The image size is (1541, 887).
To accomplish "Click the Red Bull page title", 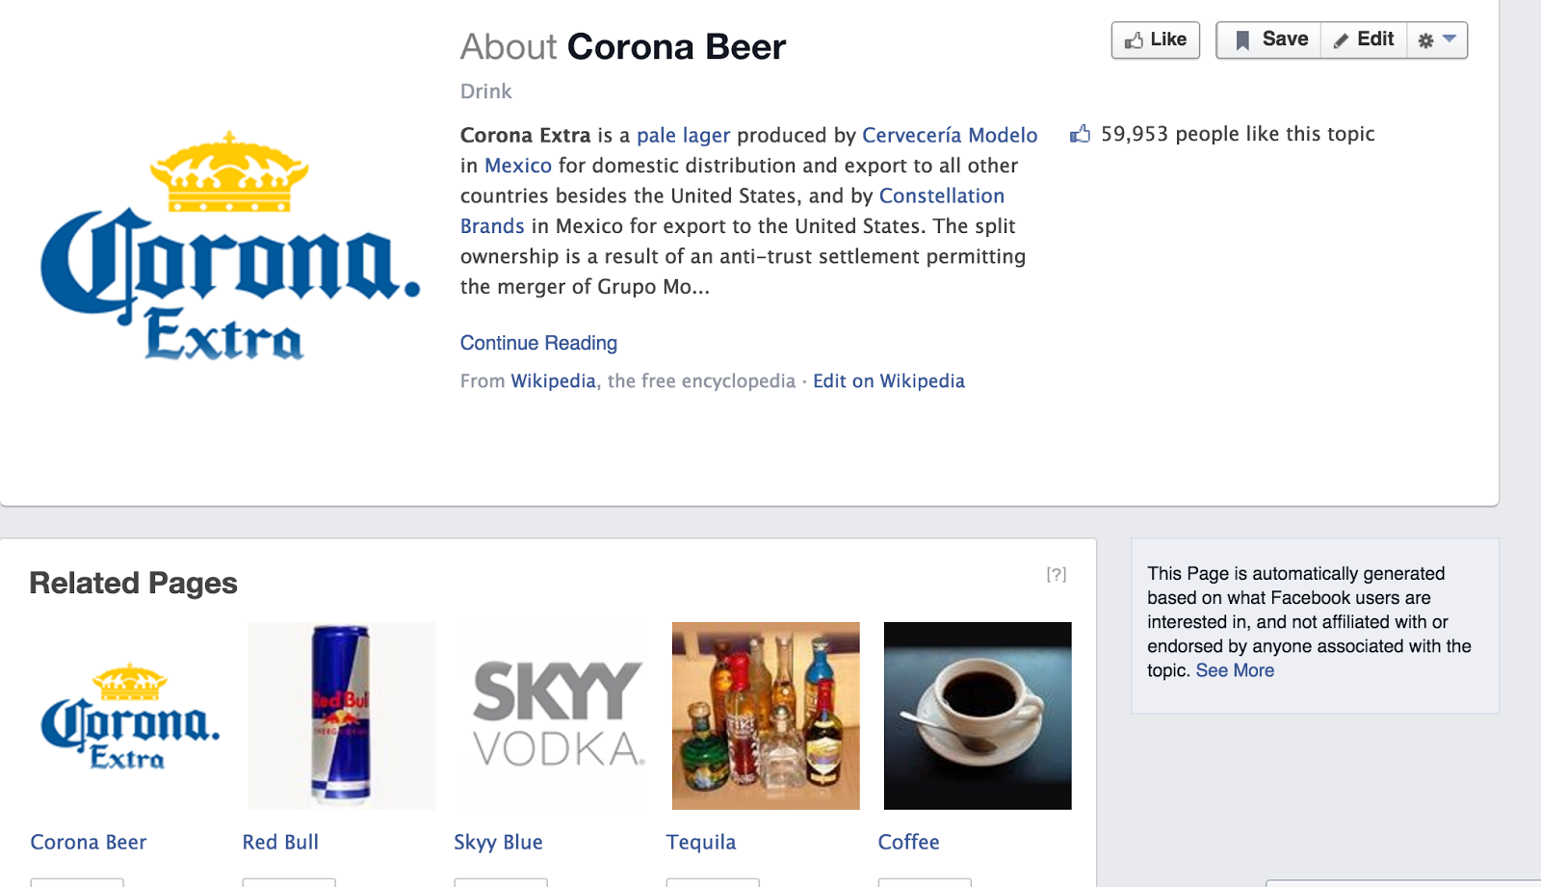I will [280, 843].
